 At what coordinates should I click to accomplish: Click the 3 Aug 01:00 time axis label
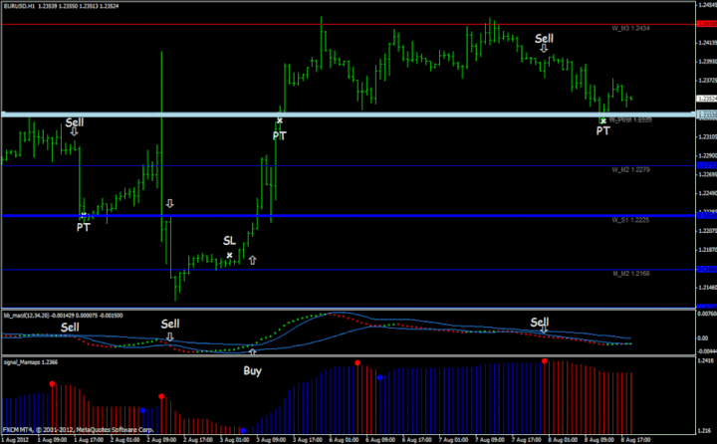click(x=235, y=440)
